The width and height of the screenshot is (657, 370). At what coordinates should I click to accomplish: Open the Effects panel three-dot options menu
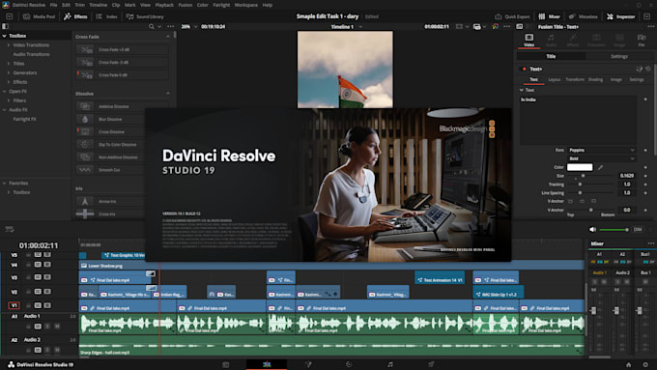(x=171, y=26)
